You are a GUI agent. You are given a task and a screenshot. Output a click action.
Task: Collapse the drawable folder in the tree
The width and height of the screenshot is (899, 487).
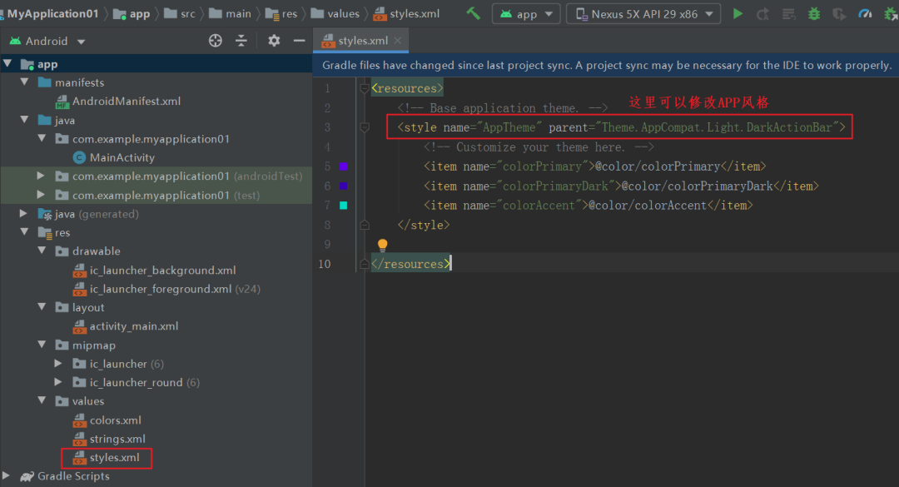[42, 251]
